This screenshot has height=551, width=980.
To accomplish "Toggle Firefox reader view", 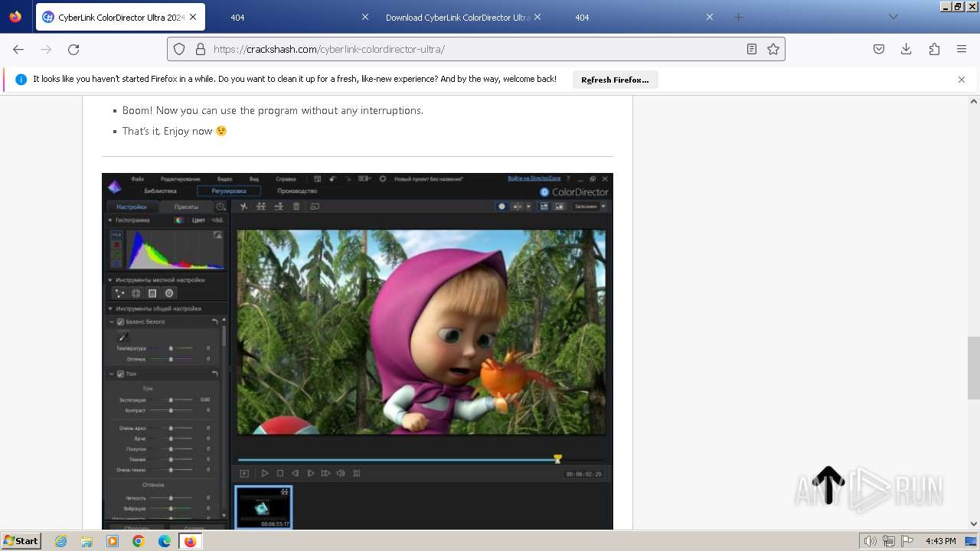I will click(752, 49).
